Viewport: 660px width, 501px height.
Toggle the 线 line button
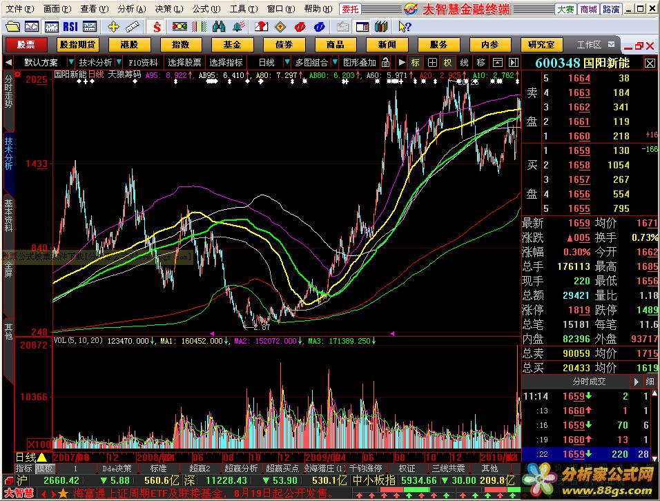point(464,63)
